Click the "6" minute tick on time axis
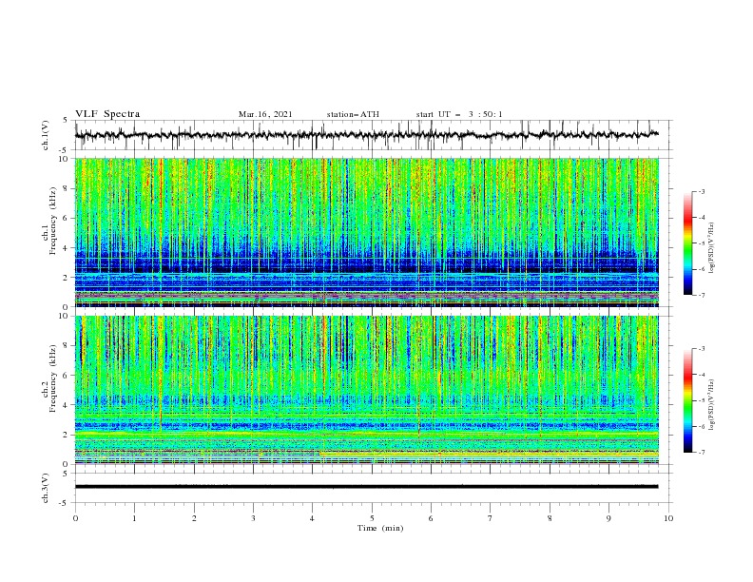Screen dimensions: 753x582 click(x=431, y=518)
